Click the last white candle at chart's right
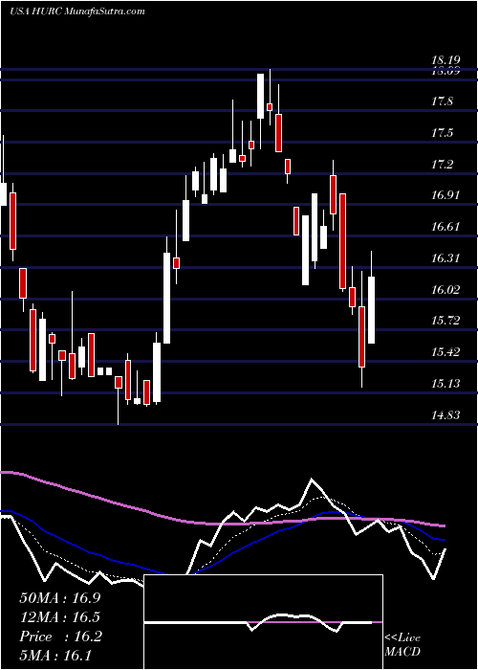The width and height of the screenshot is (478, 670). point(372,310)
